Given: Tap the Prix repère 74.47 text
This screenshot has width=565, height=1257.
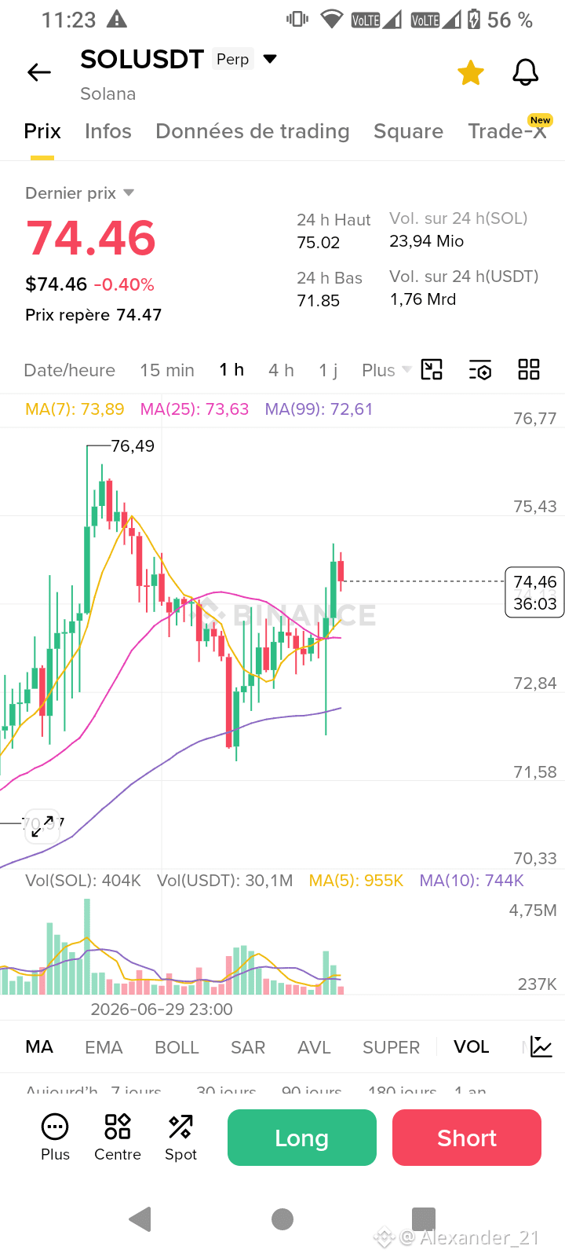Looking at the screenshot, I should click(x=93, y=315).
